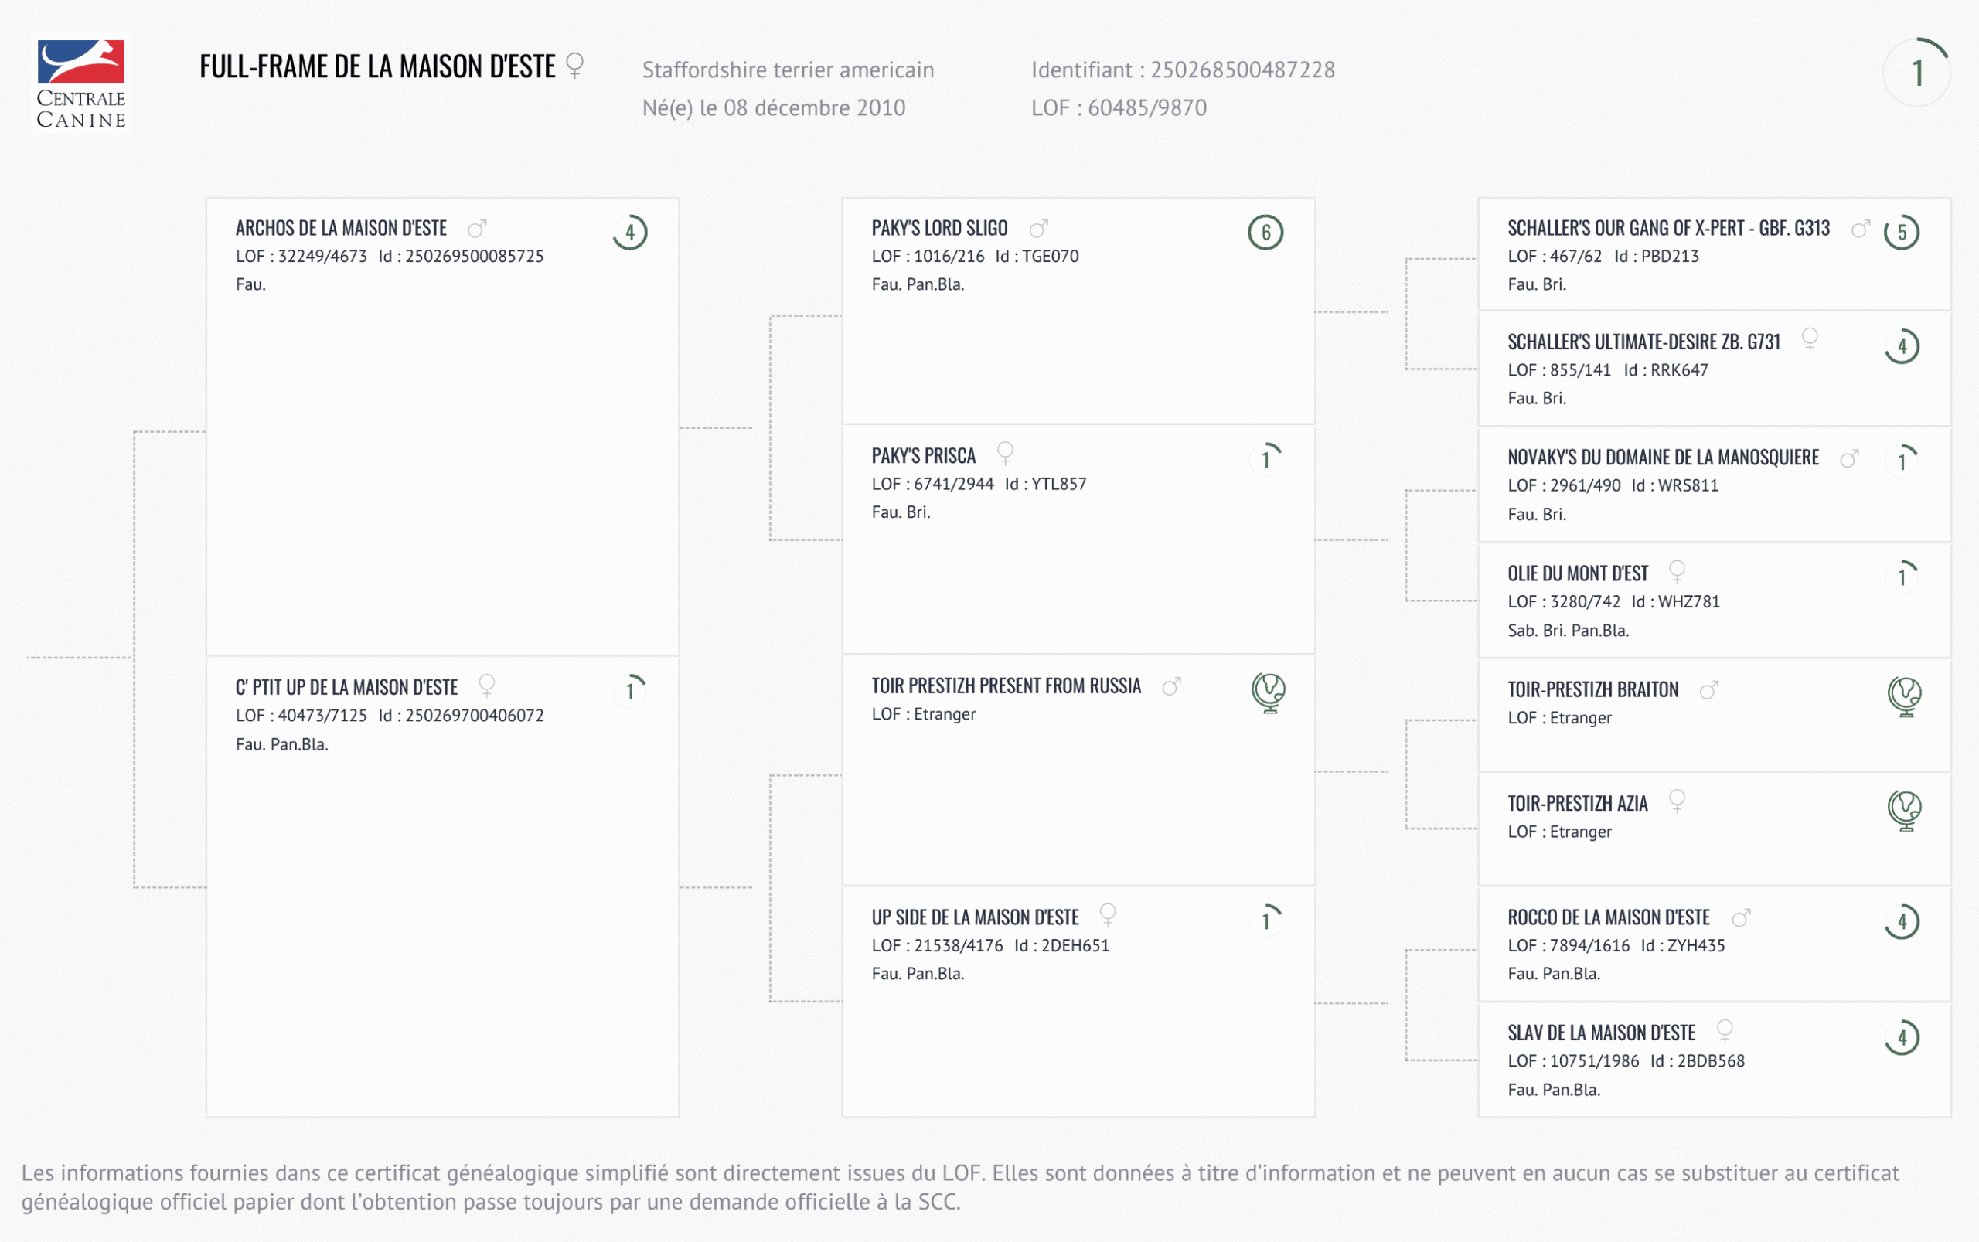Click circled 6 badge on Paky's Lord Sligo
Image resolution: width=1979 pixels, height=1242 pixels.
click(x=1265, y=233)
